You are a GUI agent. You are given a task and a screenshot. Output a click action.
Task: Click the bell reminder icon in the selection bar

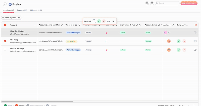pos(109,21)
